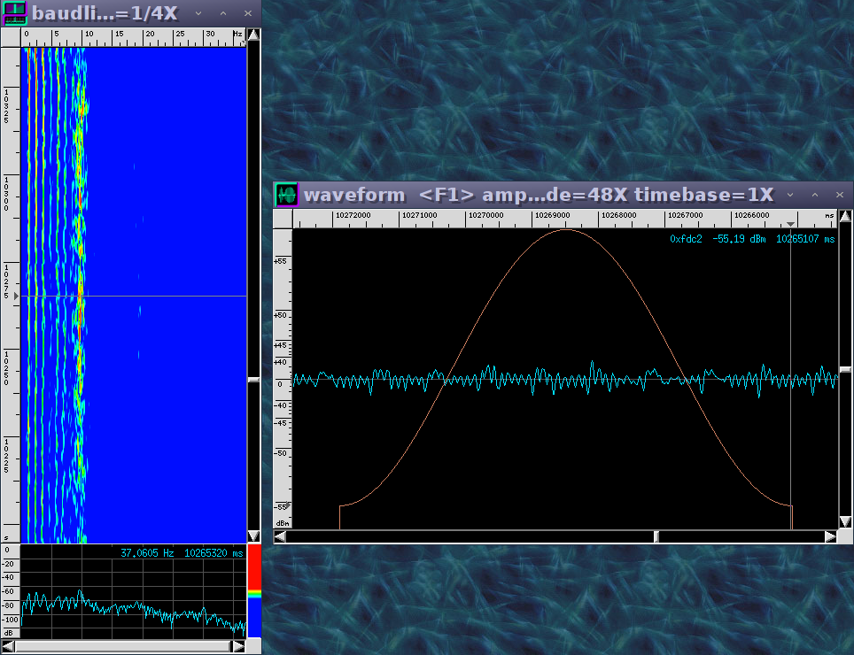Click the dBm unit label on the waveform axis

(x=283, y=523)
